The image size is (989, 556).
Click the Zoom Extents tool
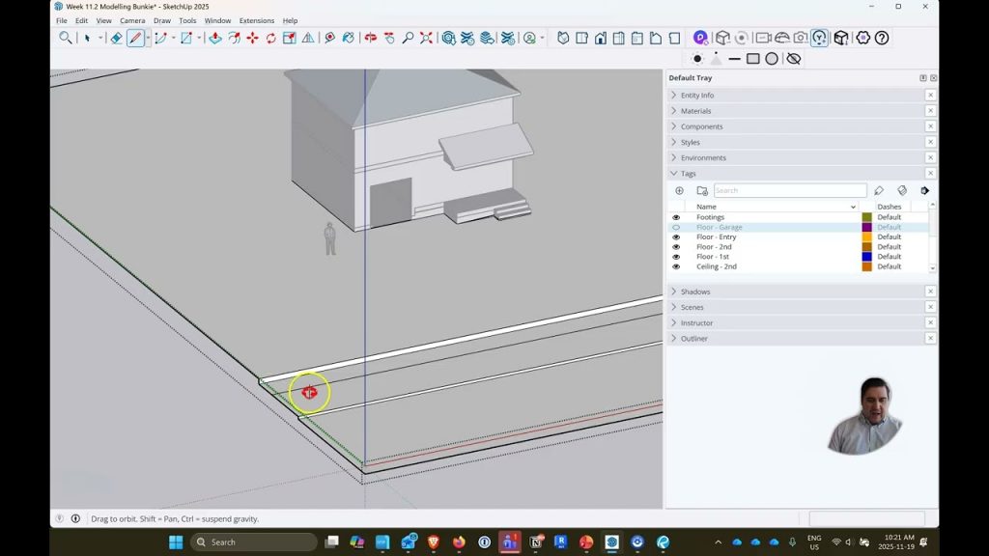tap(426, 38)
